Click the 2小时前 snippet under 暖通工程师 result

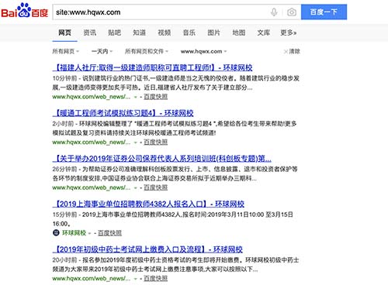(175, 129)
